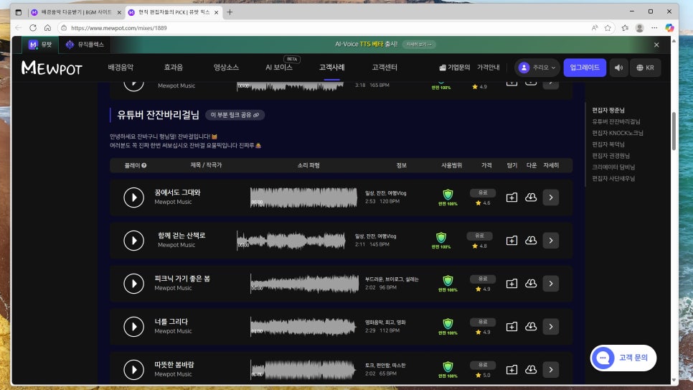Add 따뜻한 봄바람 to collection
Image resolution: width=693 pixels, height=390 pixels.
coord(511,370)
